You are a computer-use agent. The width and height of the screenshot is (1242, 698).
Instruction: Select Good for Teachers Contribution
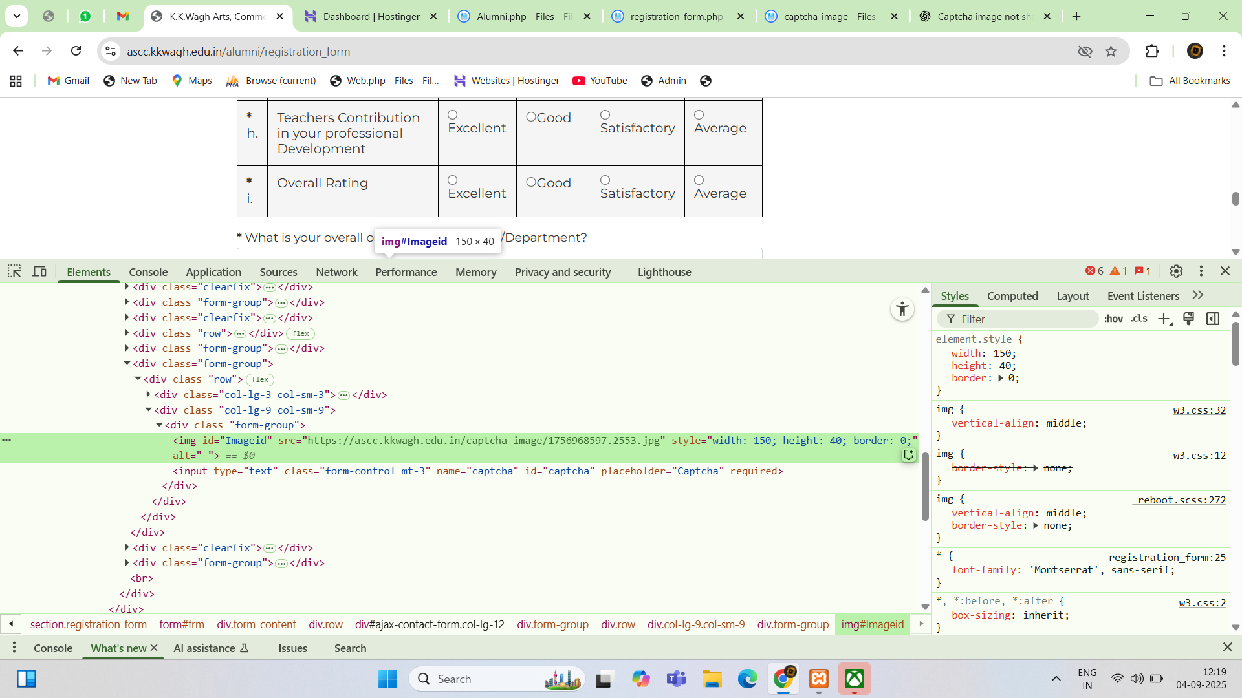(x=531, y=117)
